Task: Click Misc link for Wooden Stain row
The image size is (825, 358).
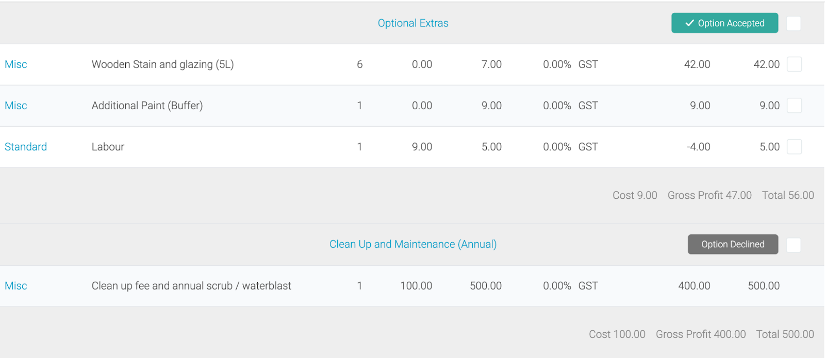Action: pyautogui.click(x=16, y=64)
